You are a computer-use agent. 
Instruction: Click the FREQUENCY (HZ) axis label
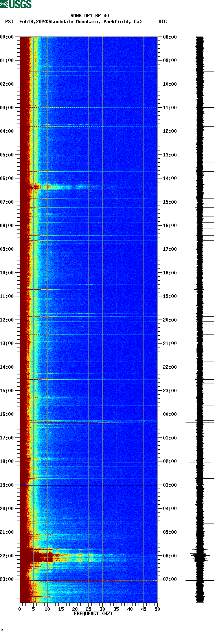93,614
